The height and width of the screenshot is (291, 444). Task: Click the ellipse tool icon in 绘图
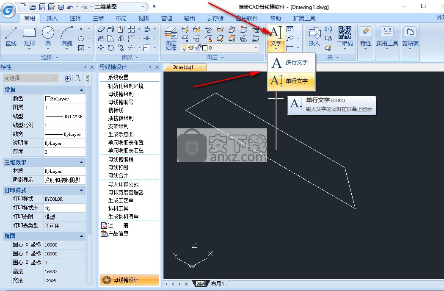pos(81,38)
